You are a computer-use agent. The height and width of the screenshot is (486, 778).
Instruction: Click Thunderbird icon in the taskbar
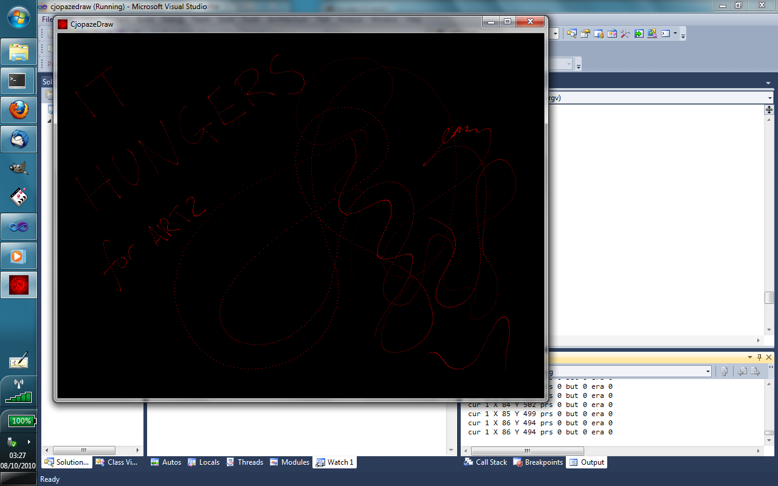point(19,139)
